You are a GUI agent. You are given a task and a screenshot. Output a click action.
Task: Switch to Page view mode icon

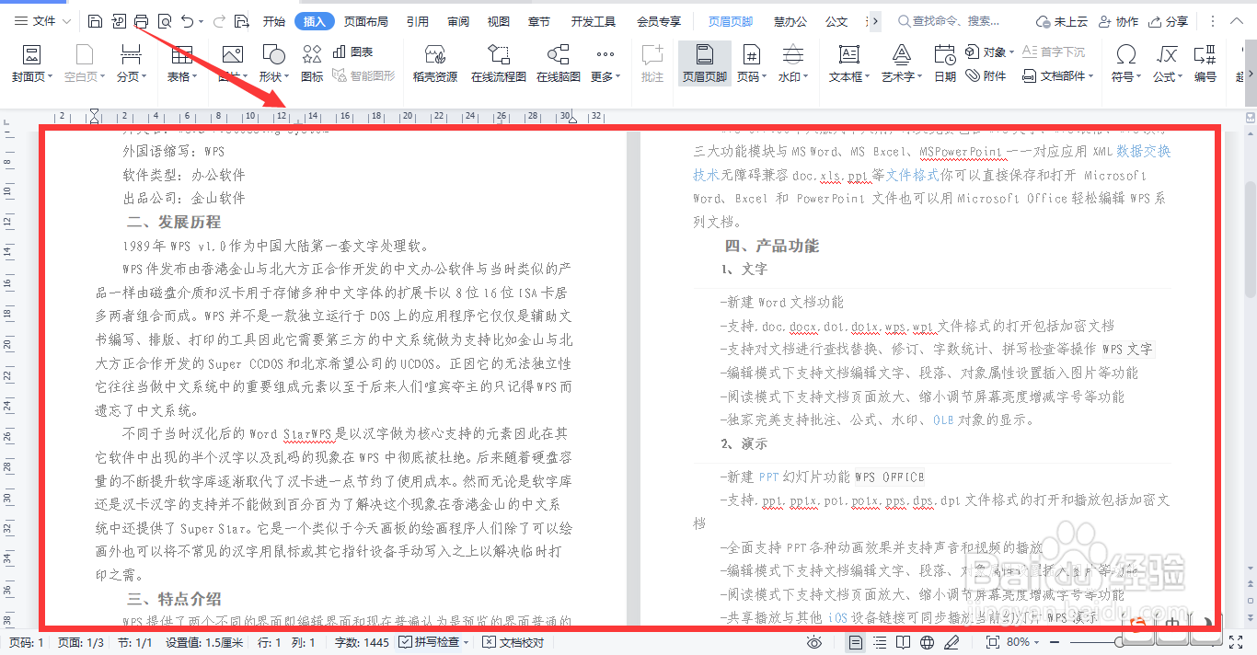pyautogui.click(x=856, y=642)
